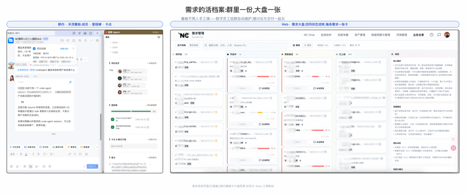Open 最近 30 天 date range selector
The image size is (466, 195).
(355, 45)
